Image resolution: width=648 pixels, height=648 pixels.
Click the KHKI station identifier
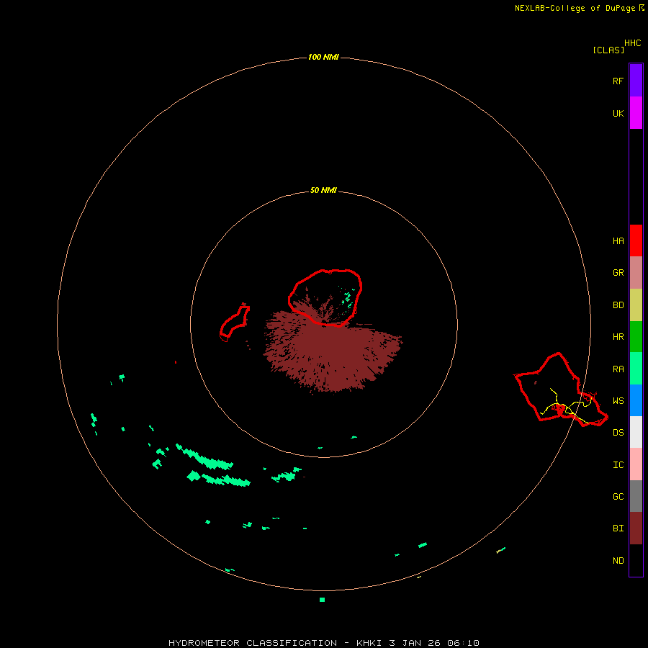[x=369, y=643]
